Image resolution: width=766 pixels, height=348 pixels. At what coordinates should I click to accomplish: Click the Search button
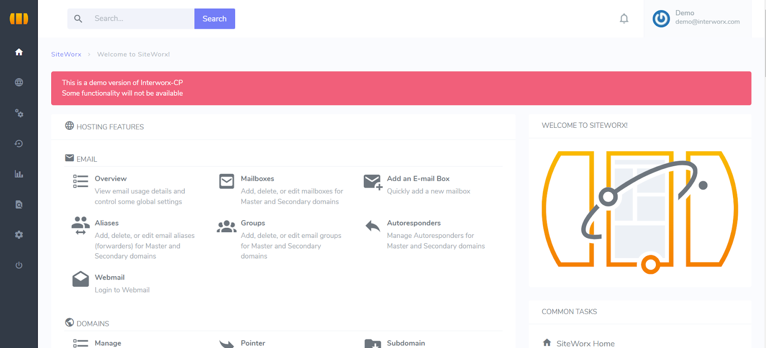pos(214,19)
